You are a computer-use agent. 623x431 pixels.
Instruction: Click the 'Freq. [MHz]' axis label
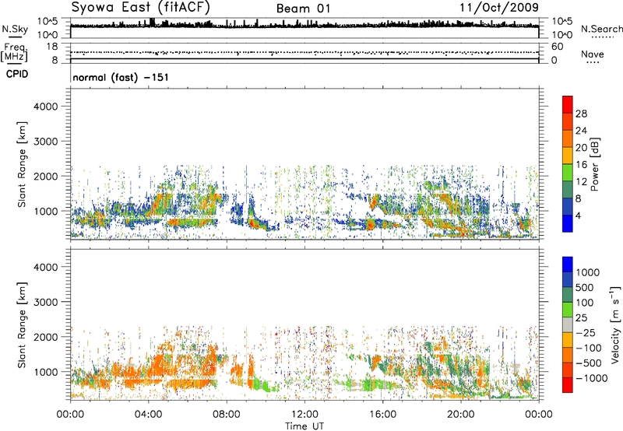point(14,53)
